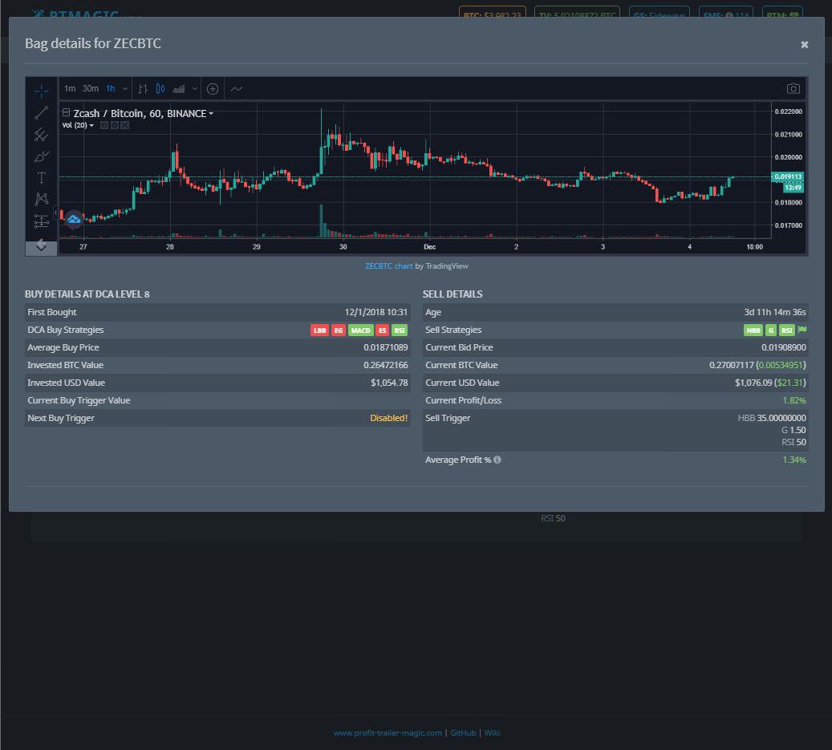832x750 pixels.
Task: Choose the bars chart style
Action: click(x=143, y=88)
